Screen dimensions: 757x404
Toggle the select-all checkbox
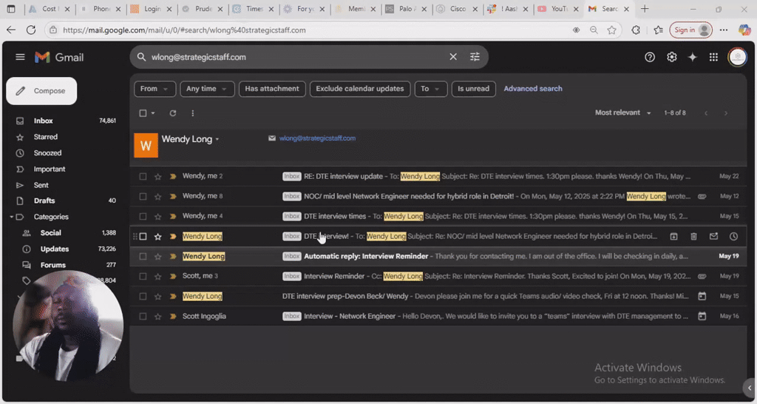[x=143, y=113]
